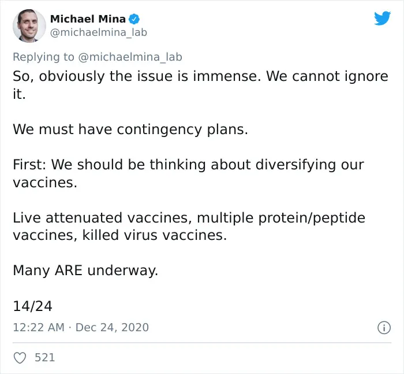Like the tweet with the heart icon
The width and height of the screenshot is (404, 374).
[x=20, y=358]
